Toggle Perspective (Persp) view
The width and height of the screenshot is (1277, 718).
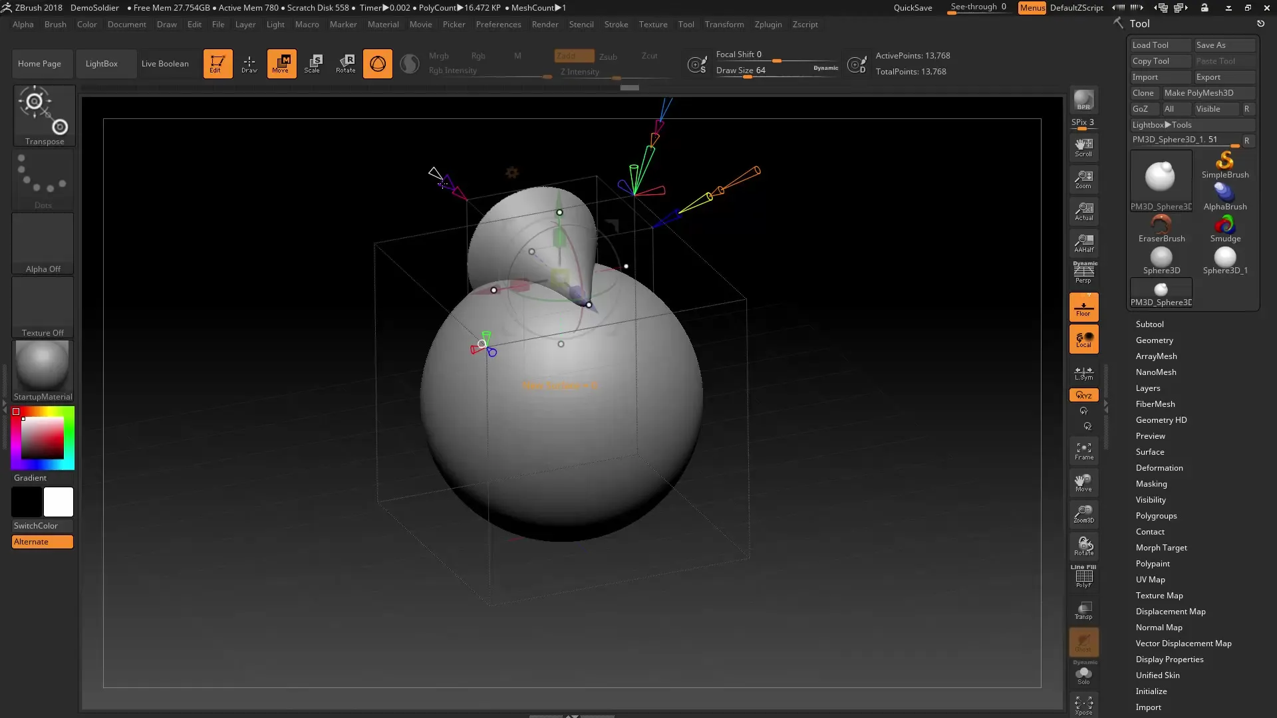point(1083,273)
